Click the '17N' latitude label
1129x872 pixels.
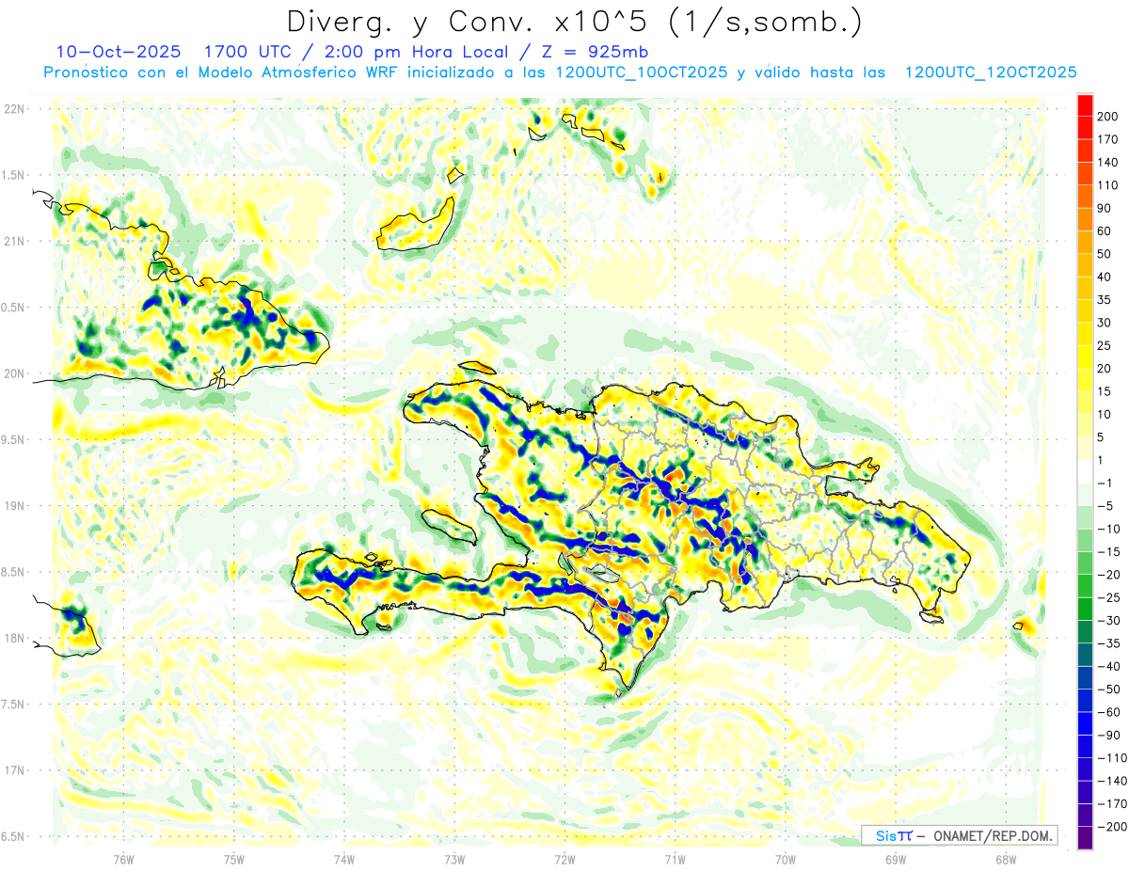coord(14,770)
